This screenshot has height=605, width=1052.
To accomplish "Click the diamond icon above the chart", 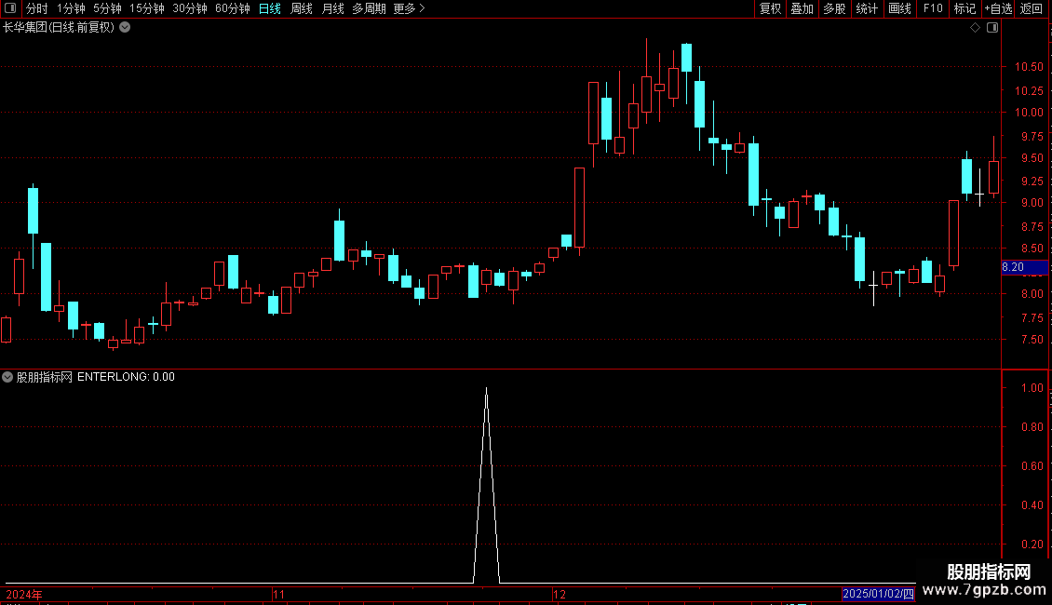I will pyautogui.click(x=976, y=28).
